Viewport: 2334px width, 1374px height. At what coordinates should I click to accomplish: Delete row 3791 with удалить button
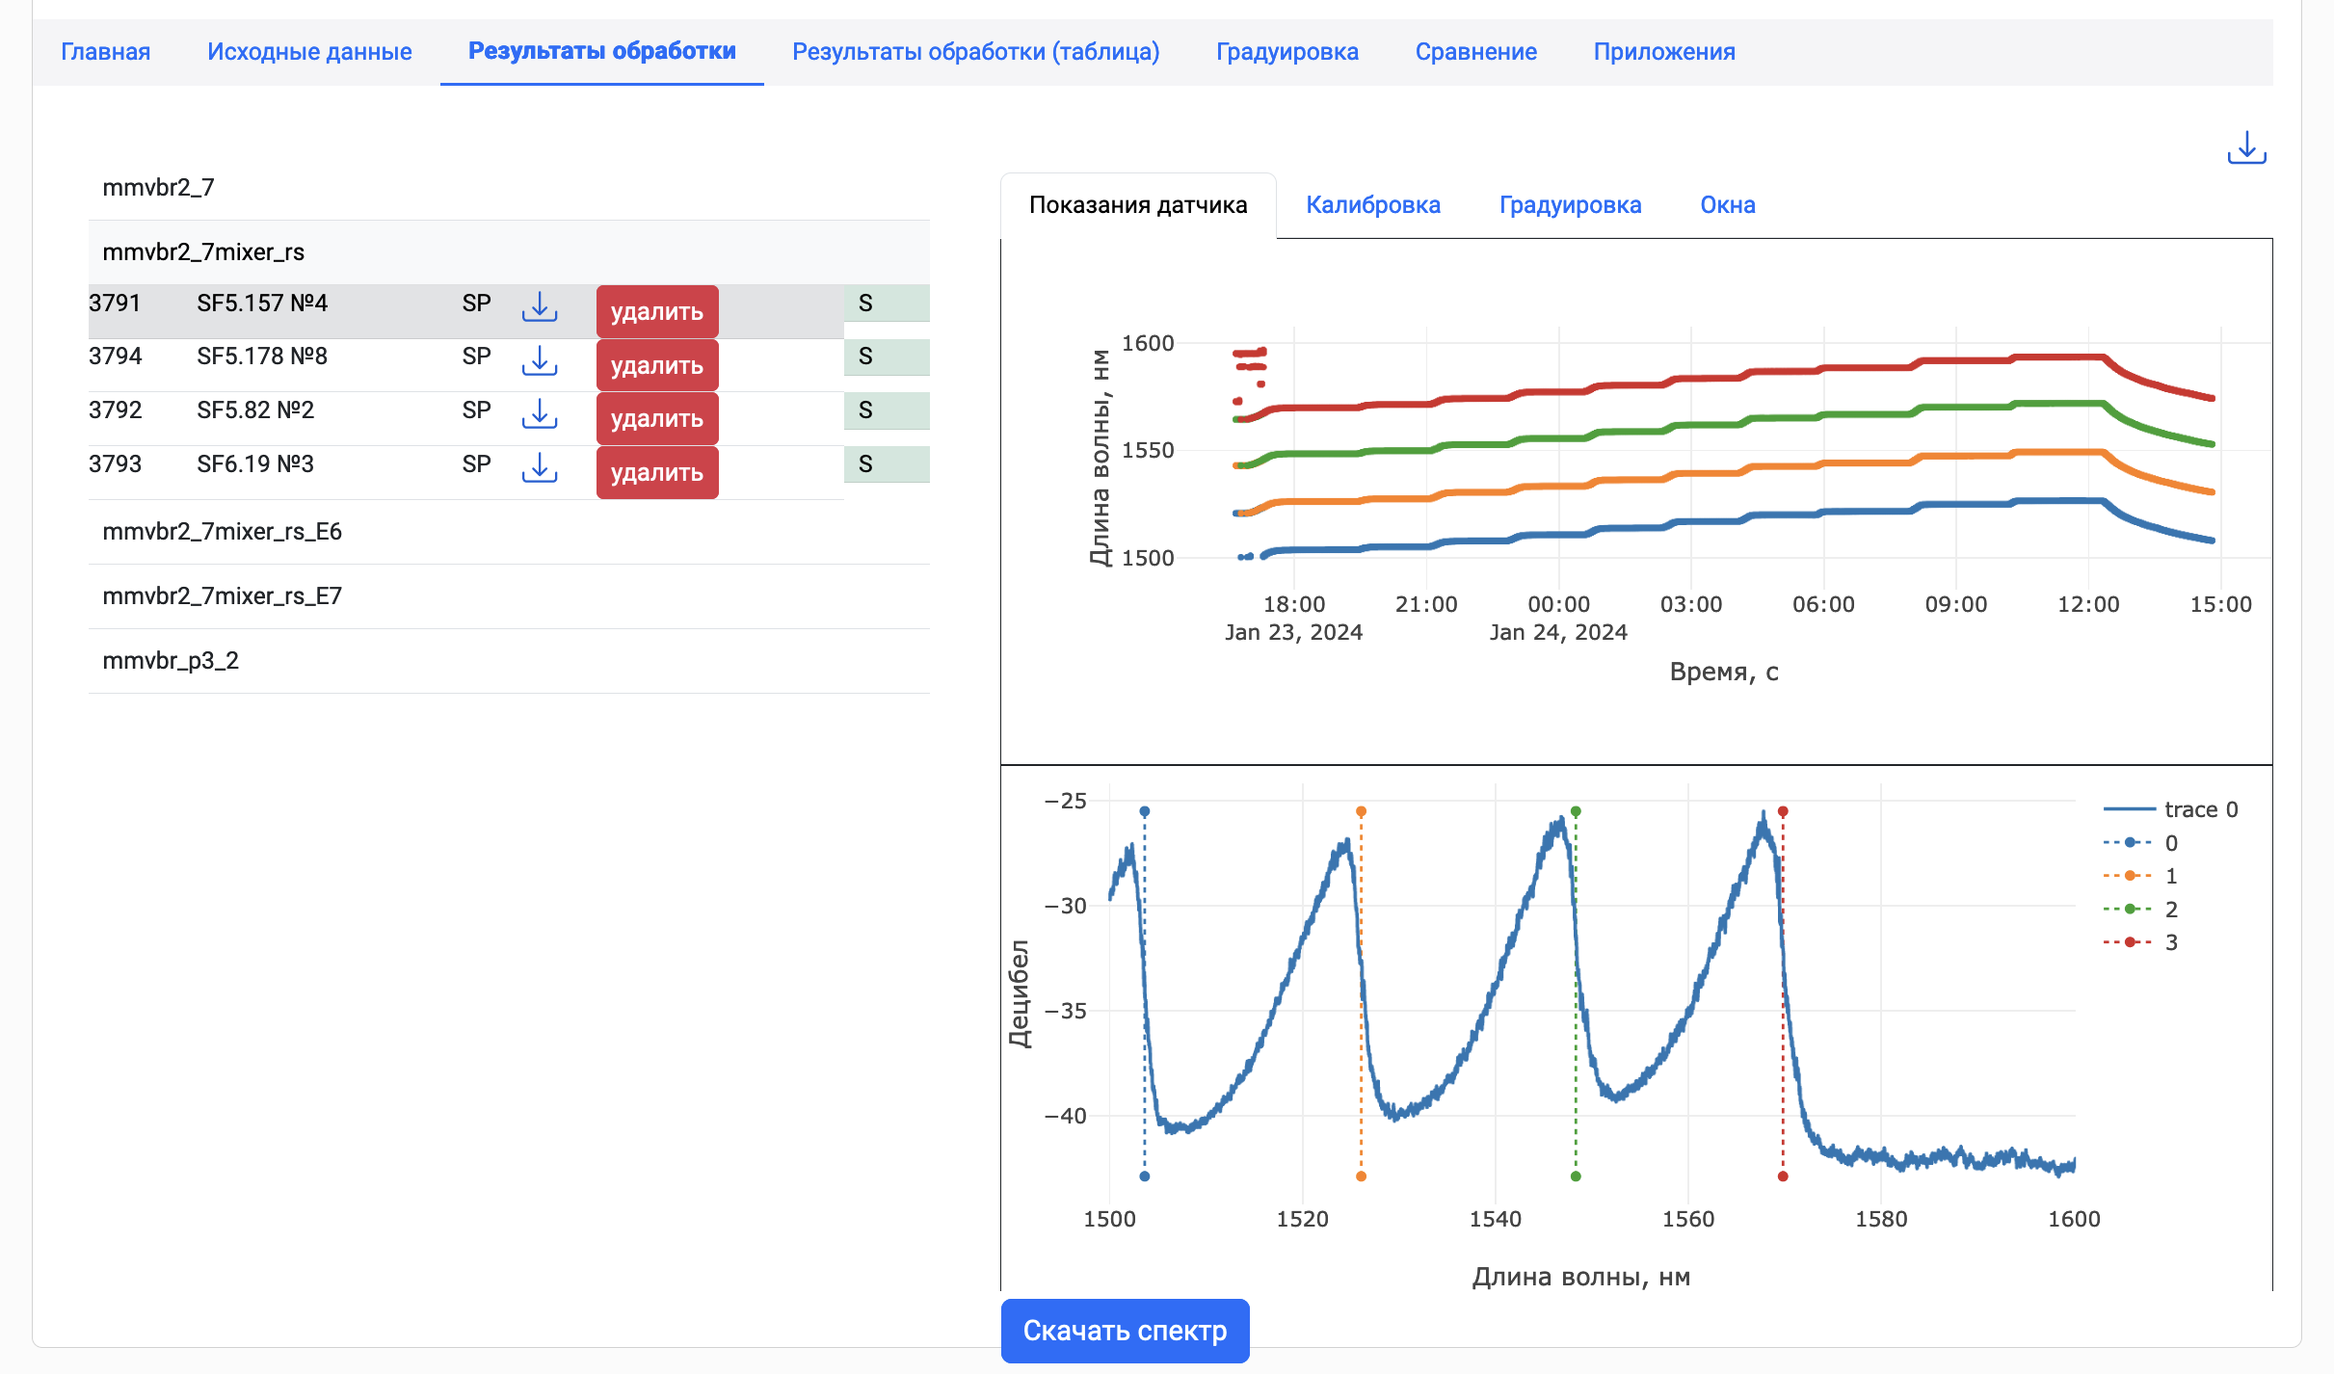pyautogui.click(x=657, y=311)
